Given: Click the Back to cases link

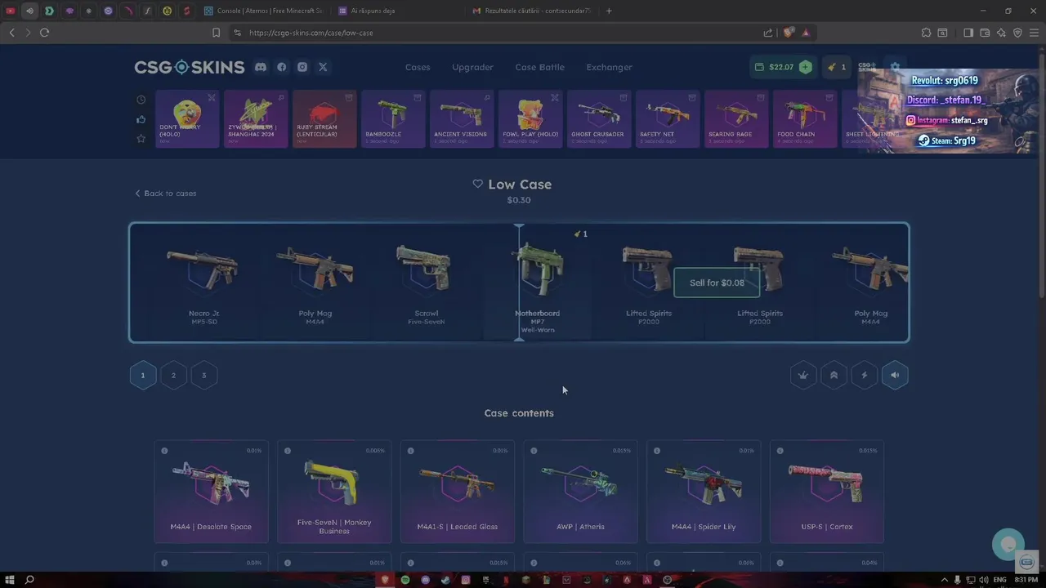Looking at the screenshot, I should (x=166, y=194).
